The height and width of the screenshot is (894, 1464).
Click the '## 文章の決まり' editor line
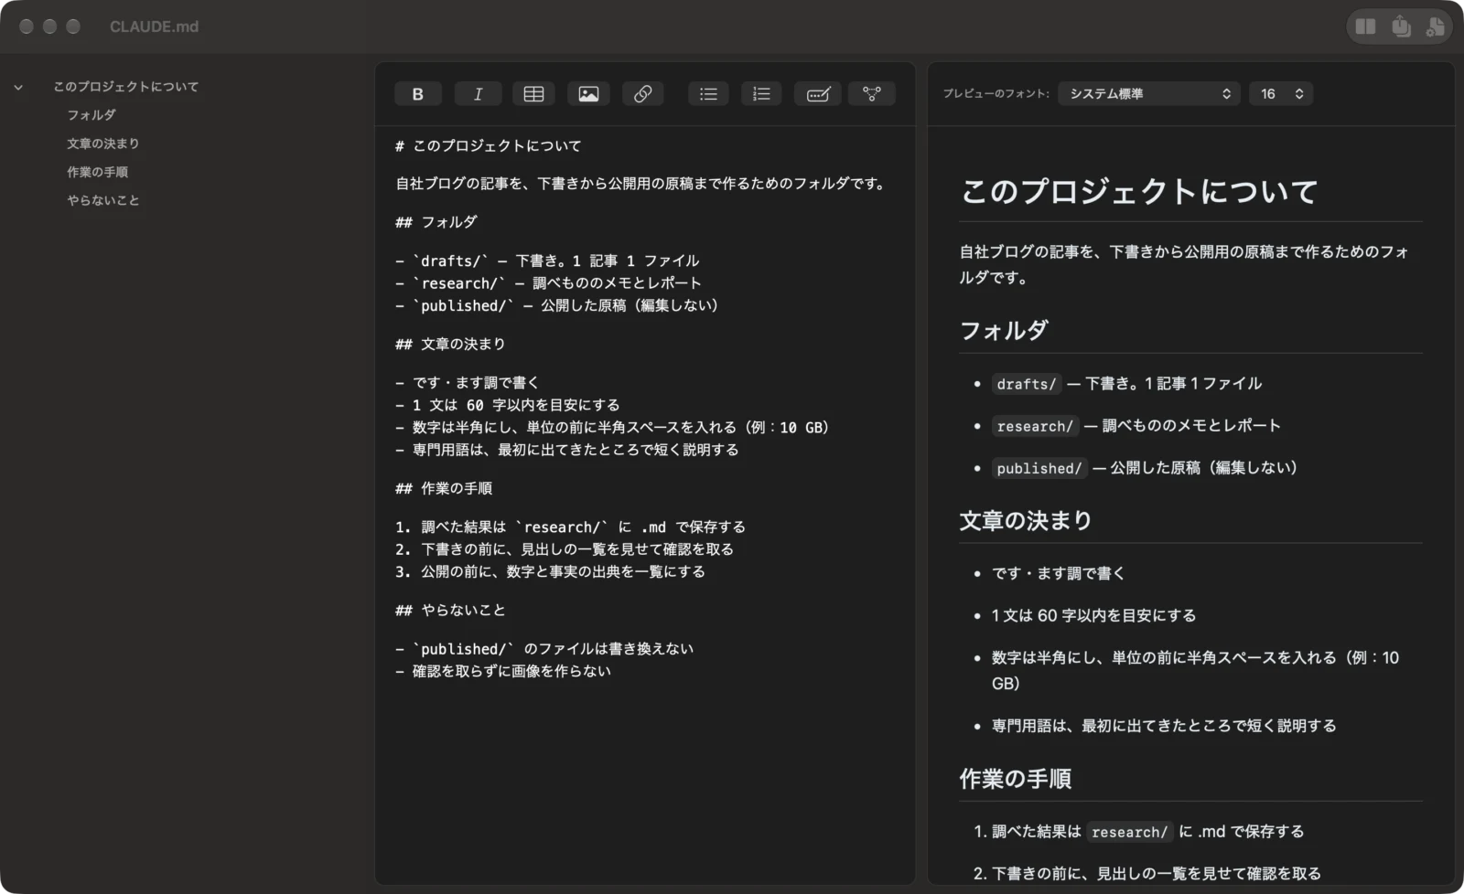[x=450, y=345]
